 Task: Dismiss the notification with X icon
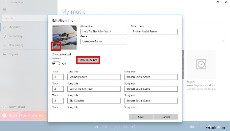[x=223, y=41]
